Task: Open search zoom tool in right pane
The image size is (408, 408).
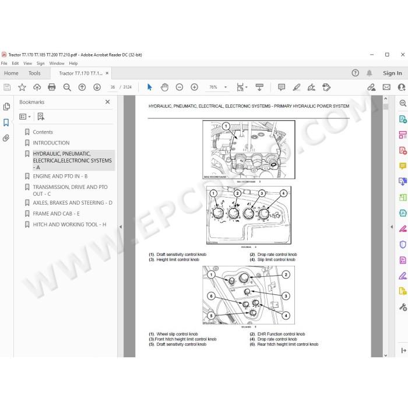Action: (x=403, y=103)
